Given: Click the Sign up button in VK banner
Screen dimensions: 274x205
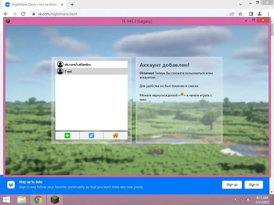Looking at the screenshot, I should pyautogui.click(x=232, y=185).
